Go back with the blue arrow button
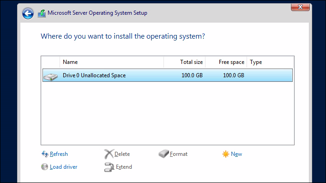The image size is (326, 183). click(28, 14)
